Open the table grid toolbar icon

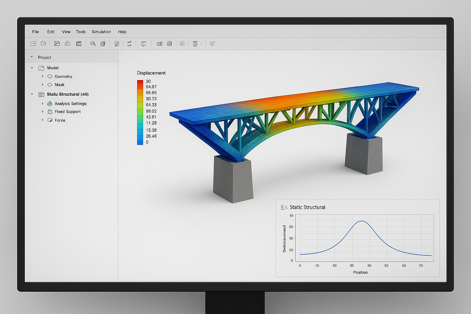coord(79,44)
